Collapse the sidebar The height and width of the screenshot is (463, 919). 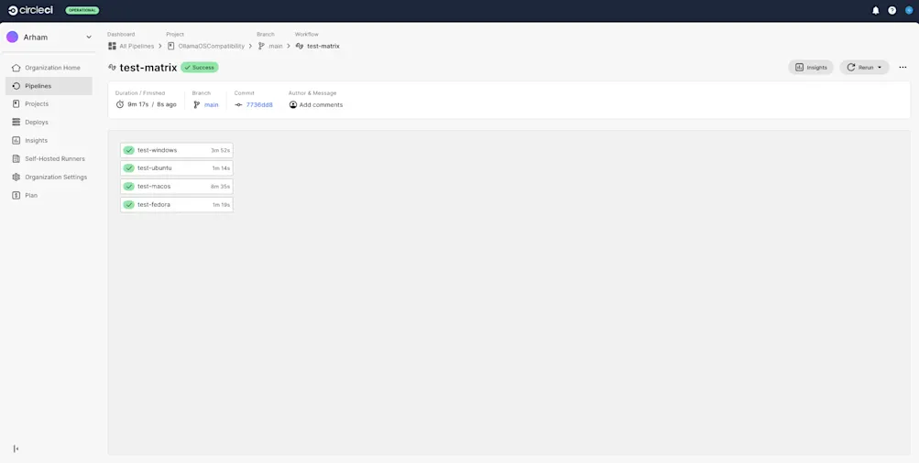(16, 448)
